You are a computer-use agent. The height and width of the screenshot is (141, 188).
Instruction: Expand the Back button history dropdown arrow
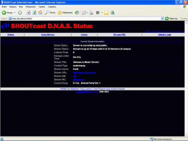15,13
